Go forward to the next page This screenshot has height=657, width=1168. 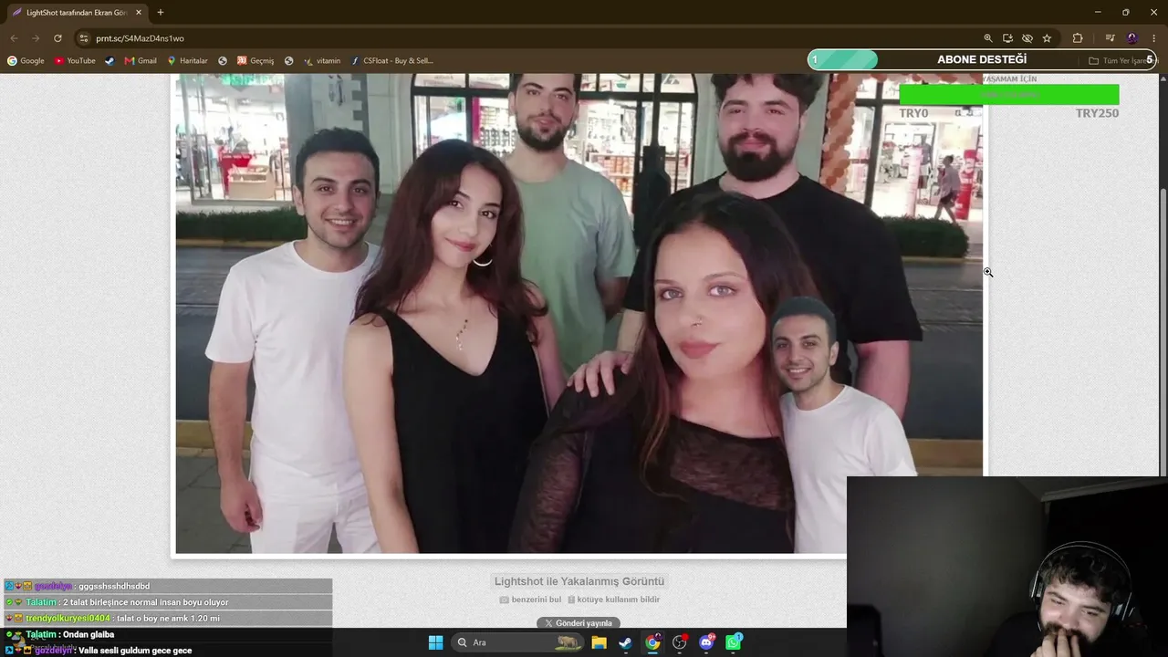36,38
